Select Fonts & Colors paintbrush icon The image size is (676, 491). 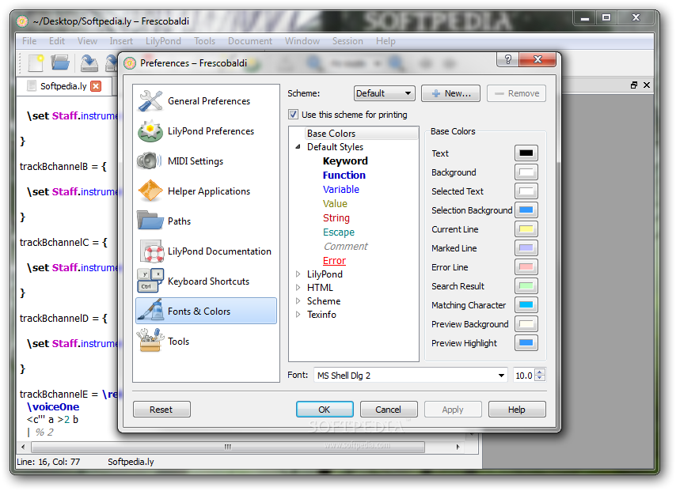tap(150, 311)
